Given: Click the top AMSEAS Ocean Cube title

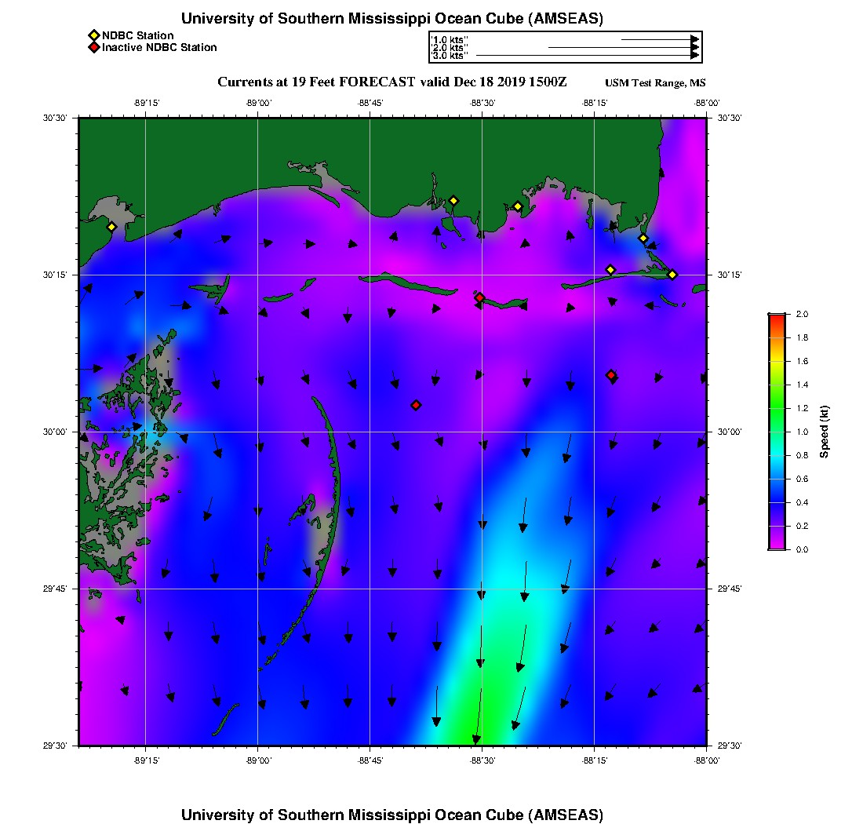Looking at the screenshot, I should 392,19.
